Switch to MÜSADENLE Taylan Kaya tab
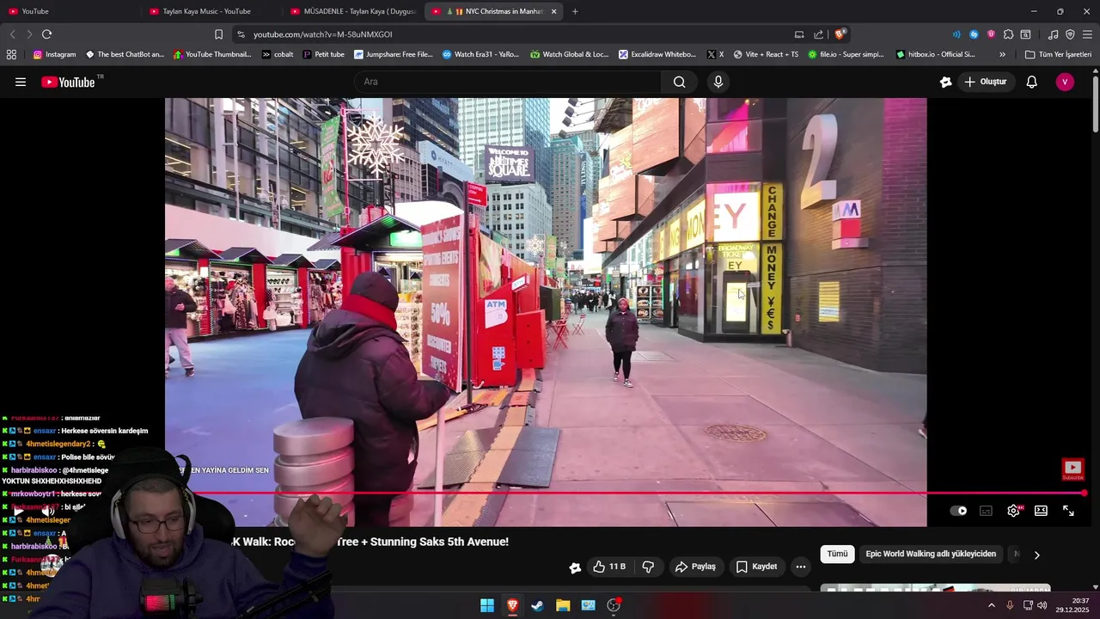This screenshot has height=619, width=1100. (x=353, y=11)
